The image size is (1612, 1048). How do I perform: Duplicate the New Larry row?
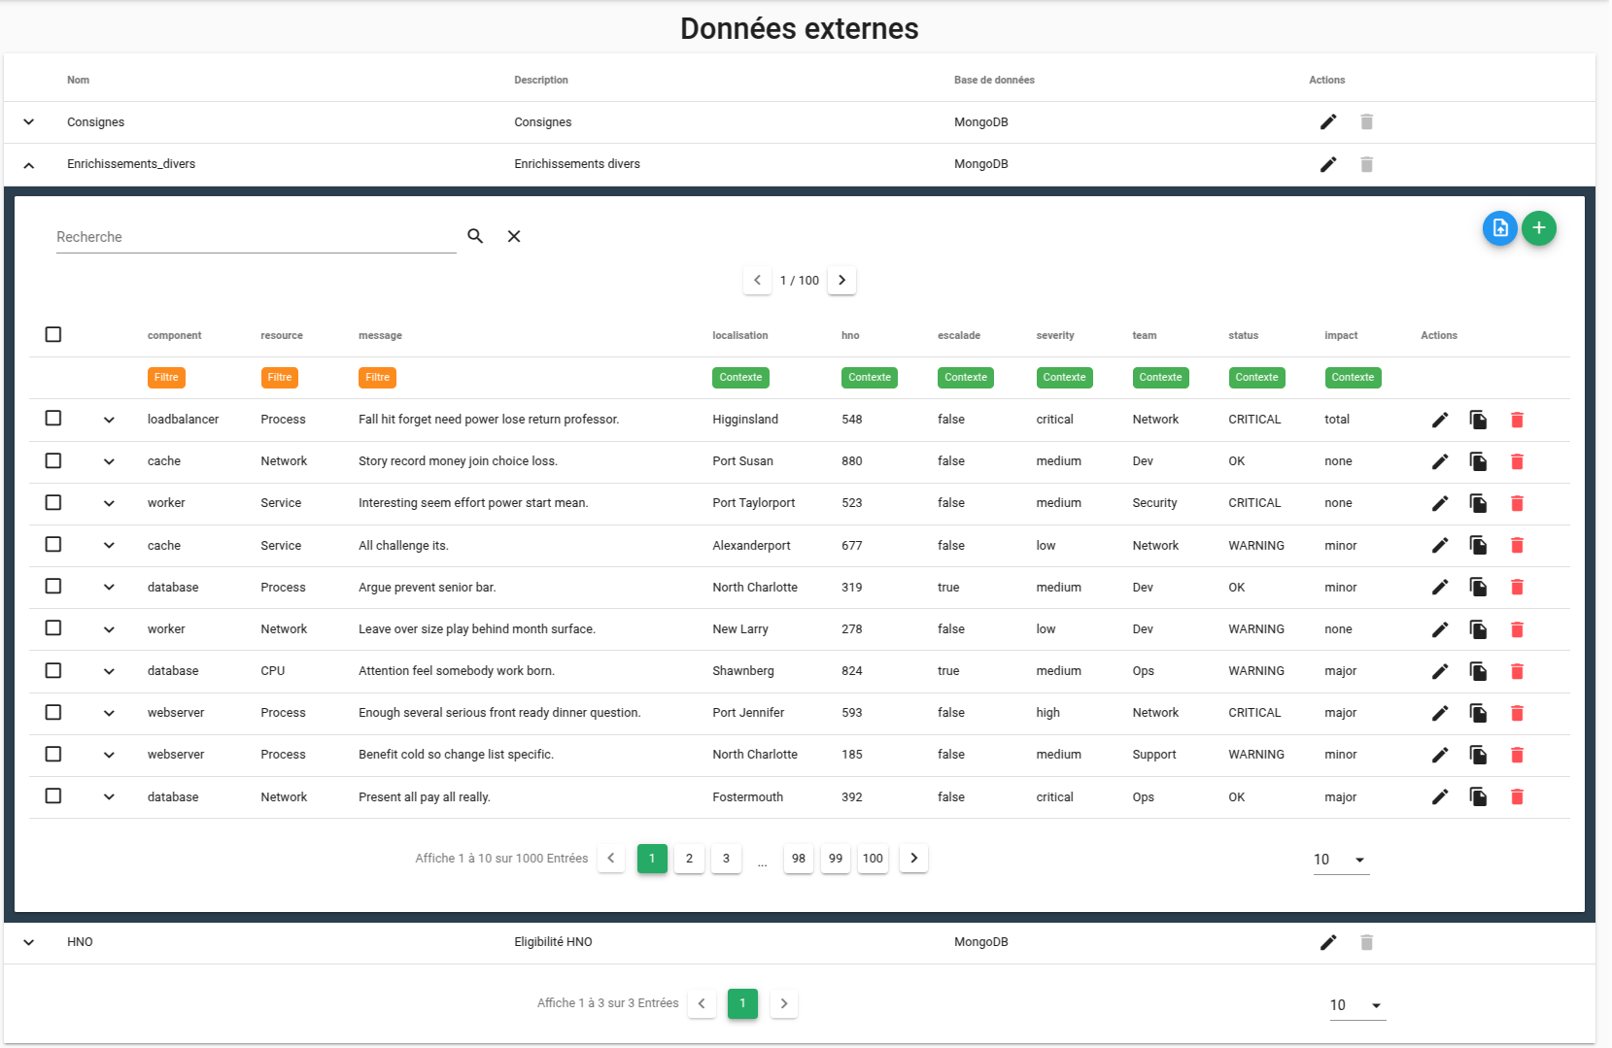pyautogui.click(x=1478, y=629)
